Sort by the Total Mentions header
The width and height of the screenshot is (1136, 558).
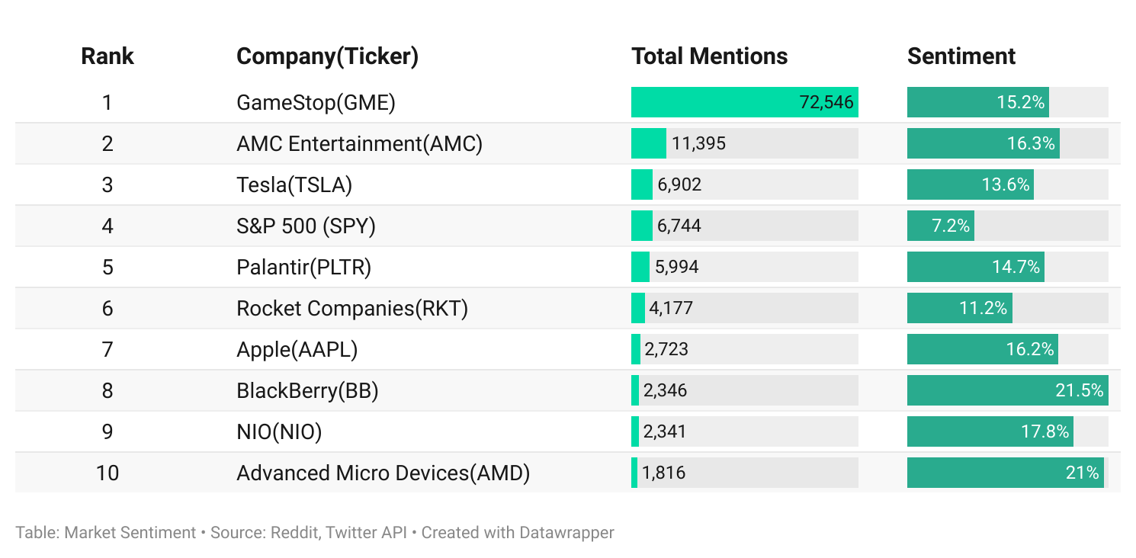pyautogui.click(x=709, y=56)
